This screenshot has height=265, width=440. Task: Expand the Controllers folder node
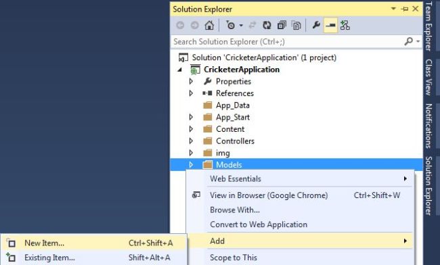(191, 141)
